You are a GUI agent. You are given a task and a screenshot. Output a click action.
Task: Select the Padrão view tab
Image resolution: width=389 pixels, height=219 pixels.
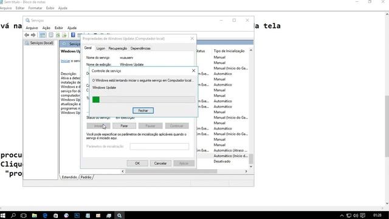pyautogui.click(x=86, y=177)
